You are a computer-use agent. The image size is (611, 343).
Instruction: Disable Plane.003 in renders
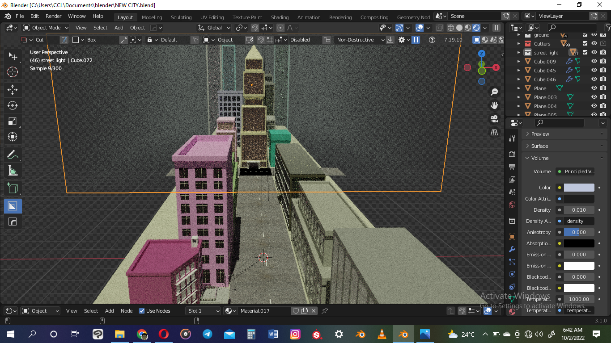[x=603, y=97]
